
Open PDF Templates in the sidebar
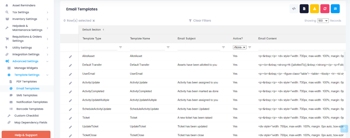click(x=26, y=81)
